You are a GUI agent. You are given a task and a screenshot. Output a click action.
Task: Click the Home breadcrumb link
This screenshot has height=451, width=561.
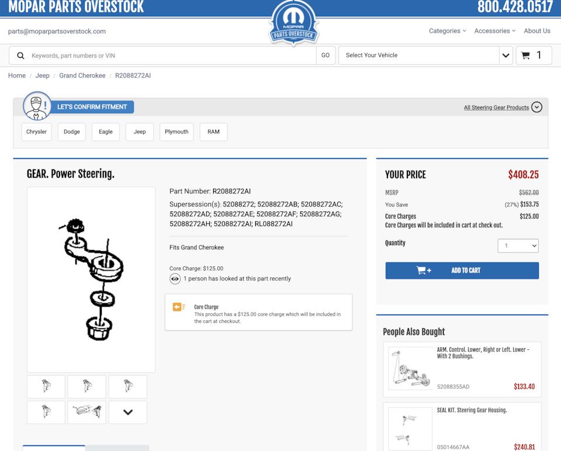click(17, 75)
